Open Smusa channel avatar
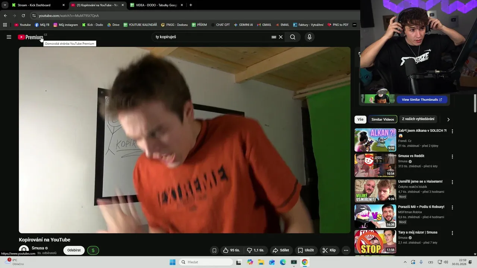 click(24, 250)
